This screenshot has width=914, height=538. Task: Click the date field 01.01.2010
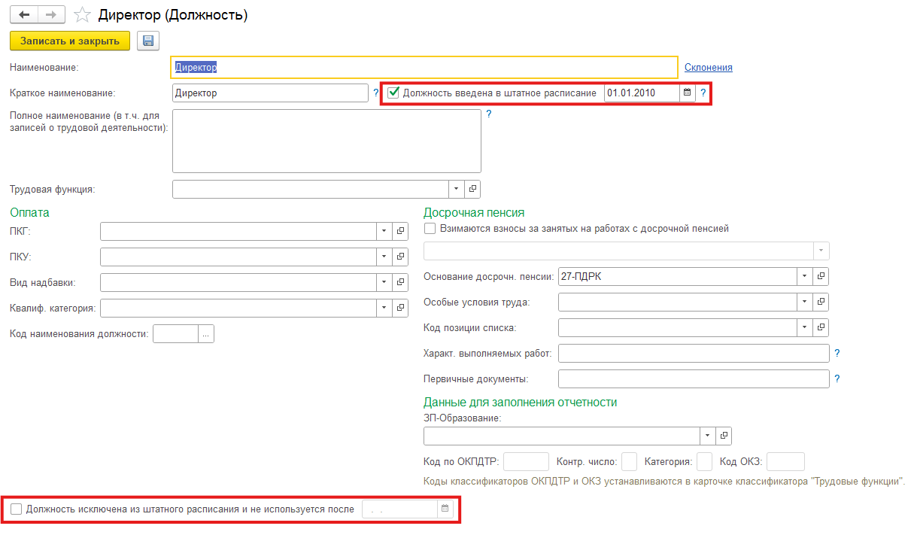pos(642,93)
